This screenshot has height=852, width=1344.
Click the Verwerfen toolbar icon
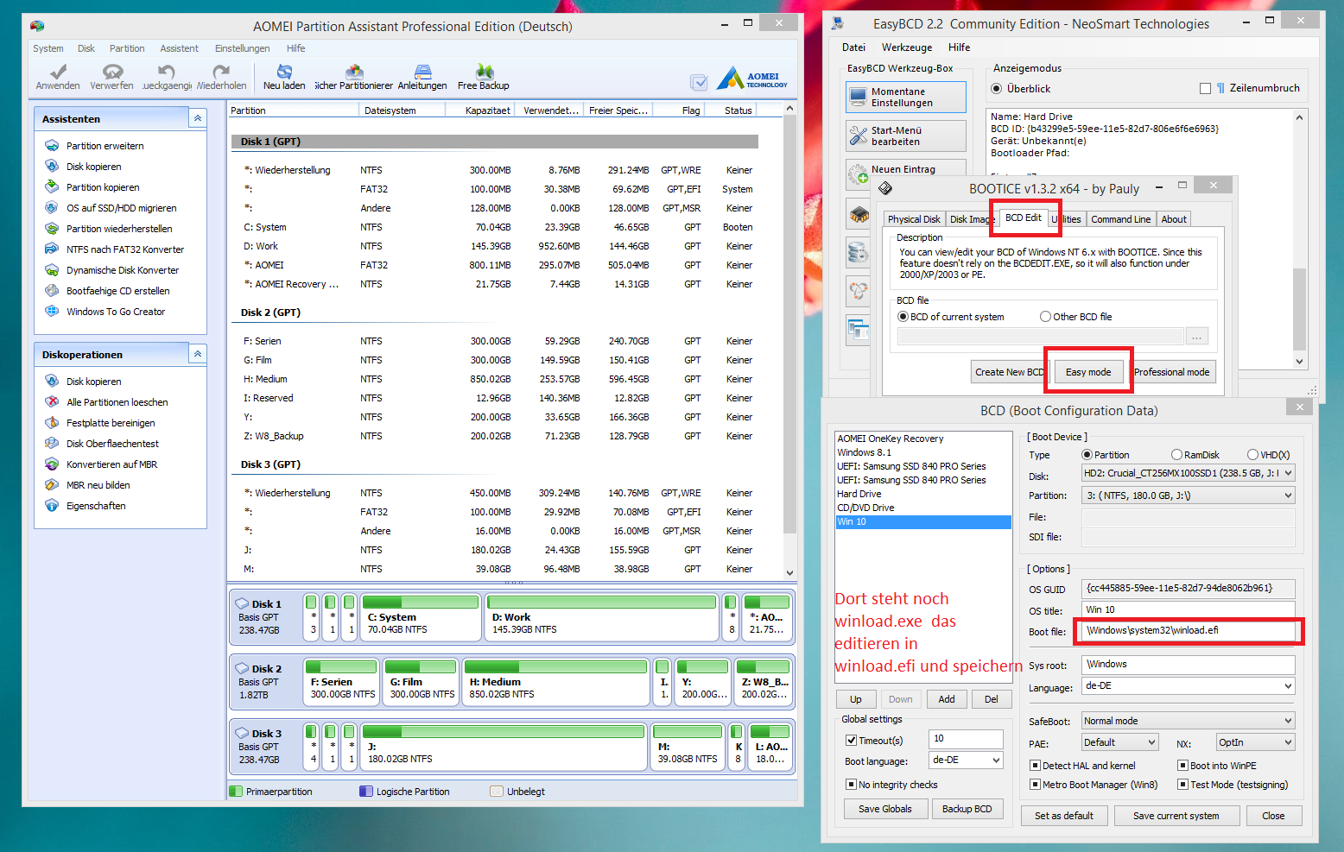pos(111,72)
